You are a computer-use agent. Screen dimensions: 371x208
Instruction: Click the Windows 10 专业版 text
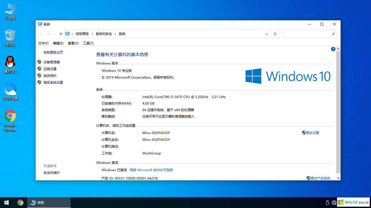tap(117, 71)
